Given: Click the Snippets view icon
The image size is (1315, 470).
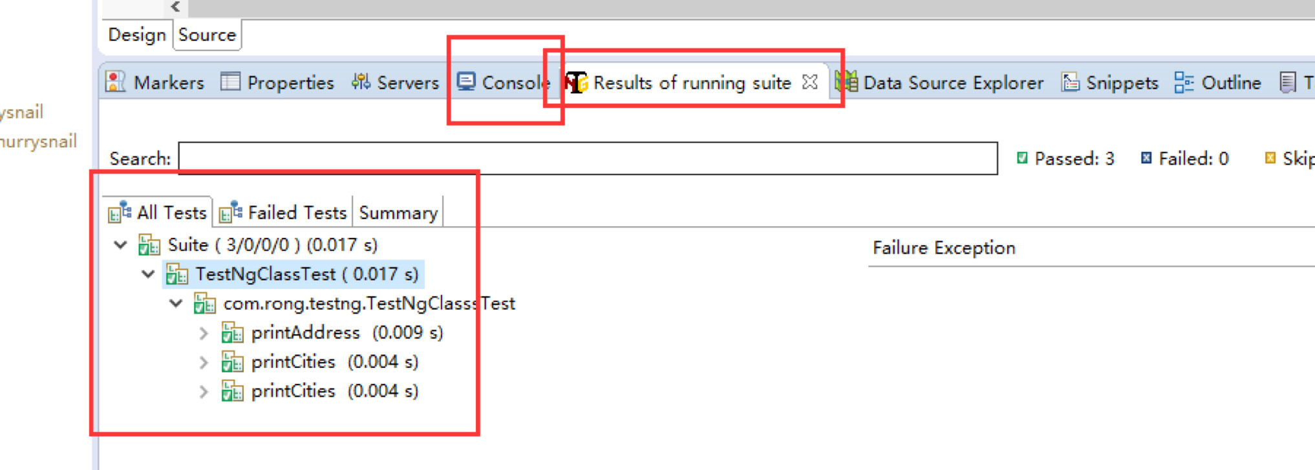Looking at the screenshot, I should tap(1071, 82).
